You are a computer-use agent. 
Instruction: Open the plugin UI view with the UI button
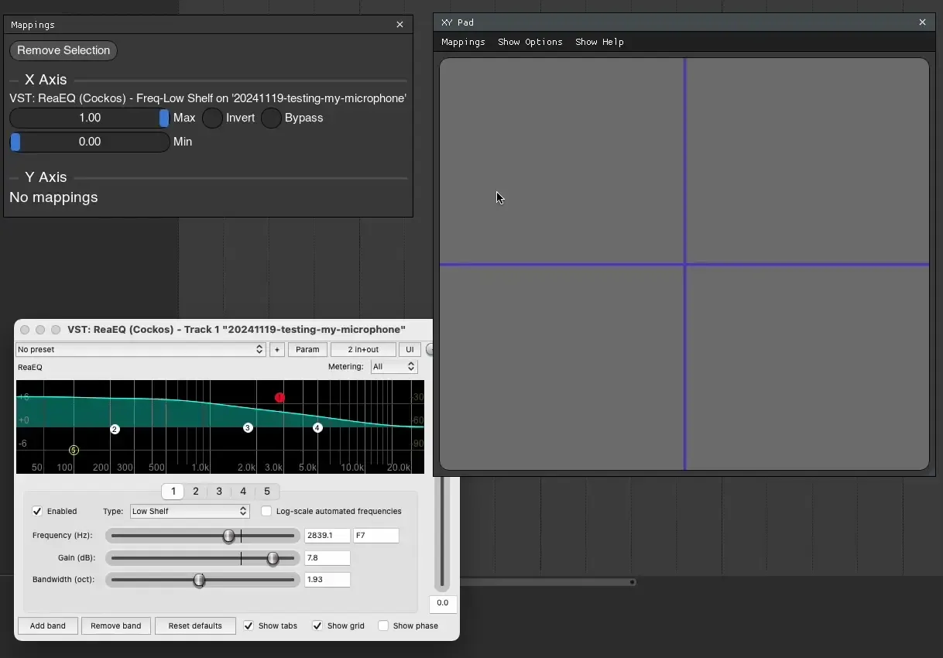[x=410, y=349]
